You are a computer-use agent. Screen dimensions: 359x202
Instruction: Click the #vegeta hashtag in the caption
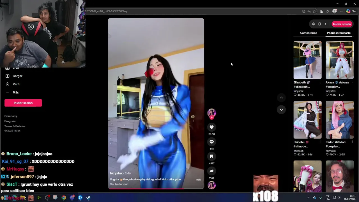coord(128,180)
